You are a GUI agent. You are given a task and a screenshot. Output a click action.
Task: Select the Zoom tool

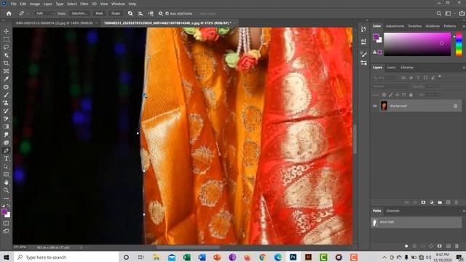(x=6, y=191)
